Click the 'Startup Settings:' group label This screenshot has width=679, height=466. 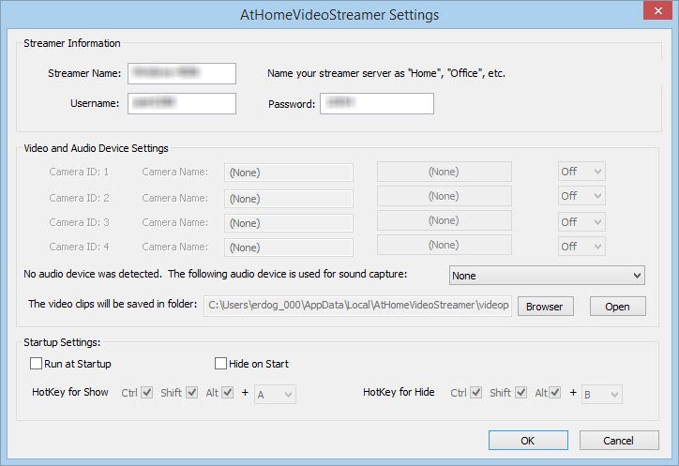click(62, 342)
